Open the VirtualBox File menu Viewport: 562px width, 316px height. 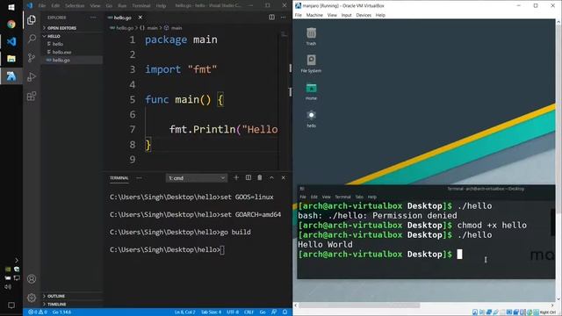299,15
